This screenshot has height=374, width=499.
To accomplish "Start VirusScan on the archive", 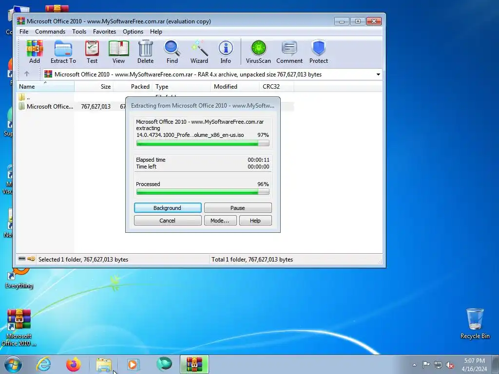I will 258,52.
